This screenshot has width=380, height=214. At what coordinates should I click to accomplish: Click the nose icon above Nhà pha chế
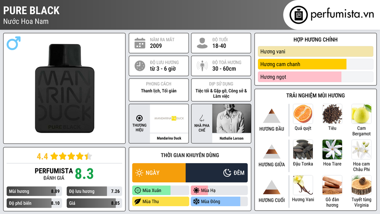pos(202,118)
